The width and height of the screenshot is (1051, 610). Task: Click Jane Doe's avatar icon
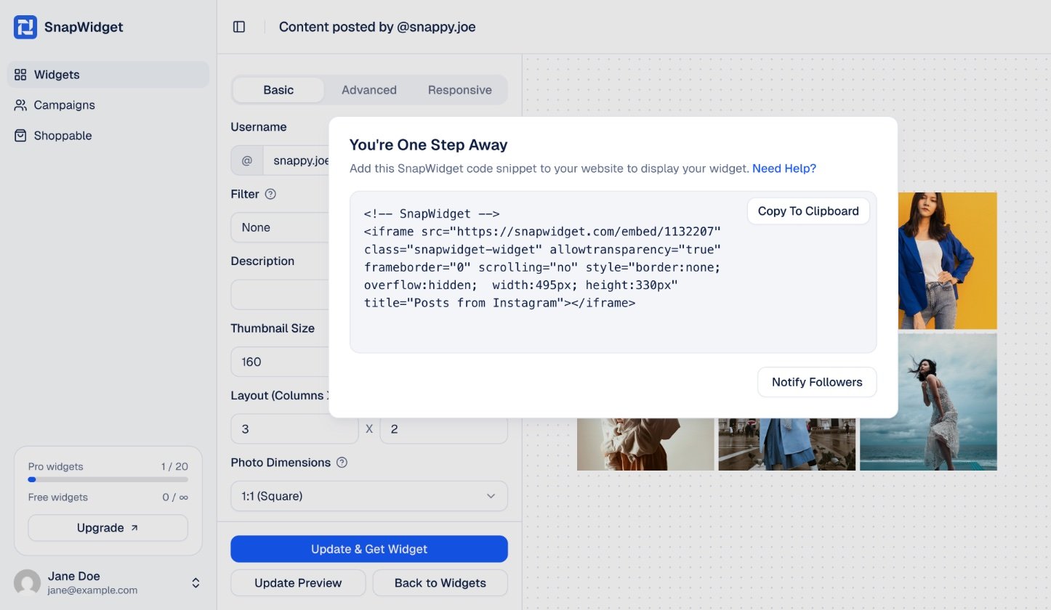click(x=28, y=583)
